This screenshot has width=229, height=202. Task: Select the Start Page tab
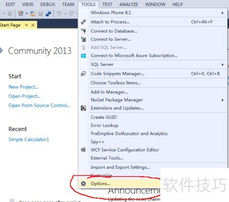pyautogui.click(x=10, y=25)
